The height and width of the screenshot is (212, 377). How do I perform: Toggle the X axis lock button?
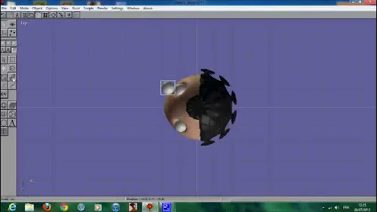(3, 43)
